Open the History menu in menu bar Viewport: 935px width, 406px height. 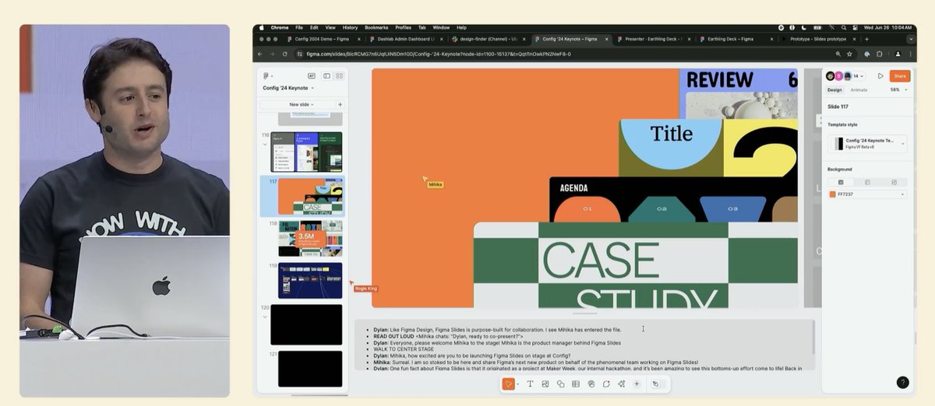pyautogui.click(x=350, y=27)
